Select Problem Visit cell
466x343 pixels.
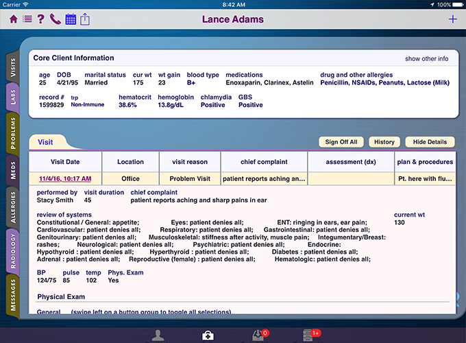coord(190,179)
